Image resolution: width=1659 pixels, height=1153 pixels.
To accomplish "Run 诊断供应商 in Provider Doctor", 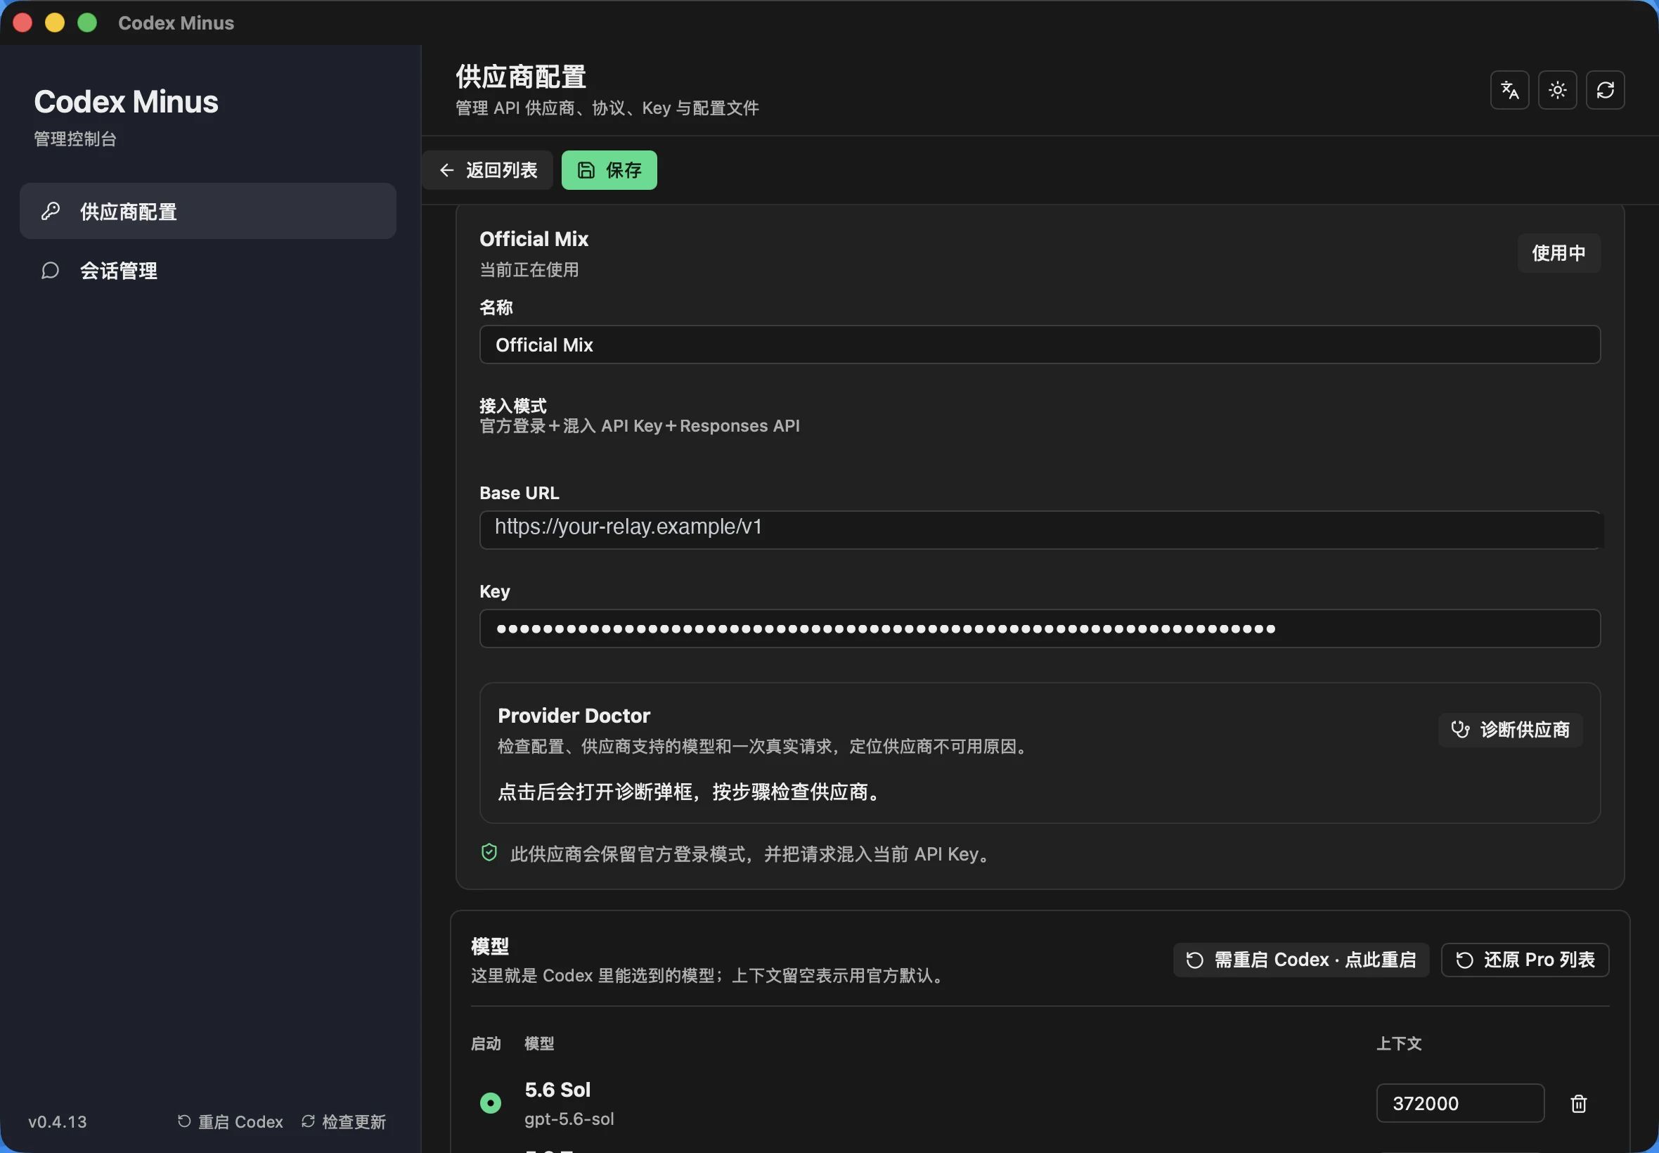I will click(1510, 730).
